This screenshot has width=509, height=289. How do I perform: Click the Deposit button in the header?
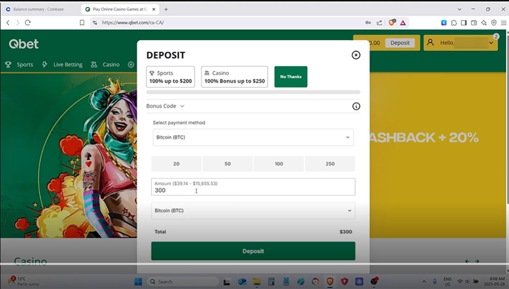(400, 43)
